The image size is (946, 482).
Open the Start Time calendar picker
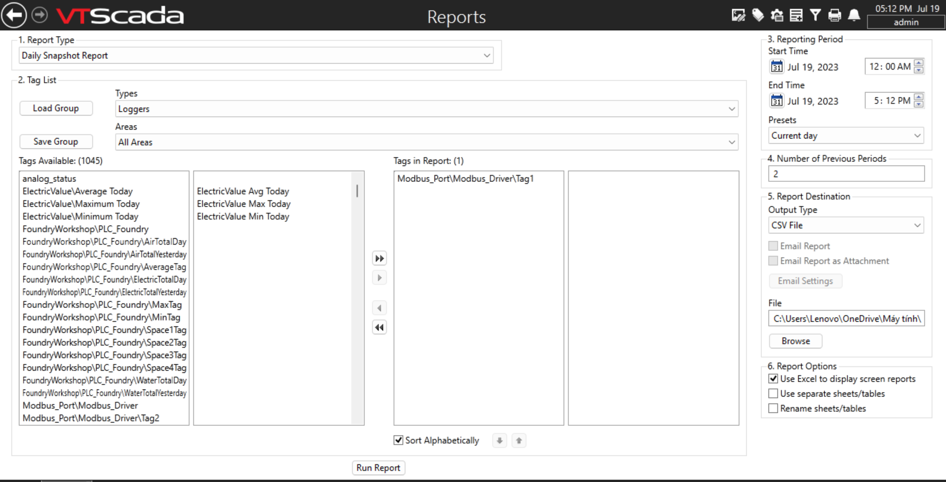[777, 67]
